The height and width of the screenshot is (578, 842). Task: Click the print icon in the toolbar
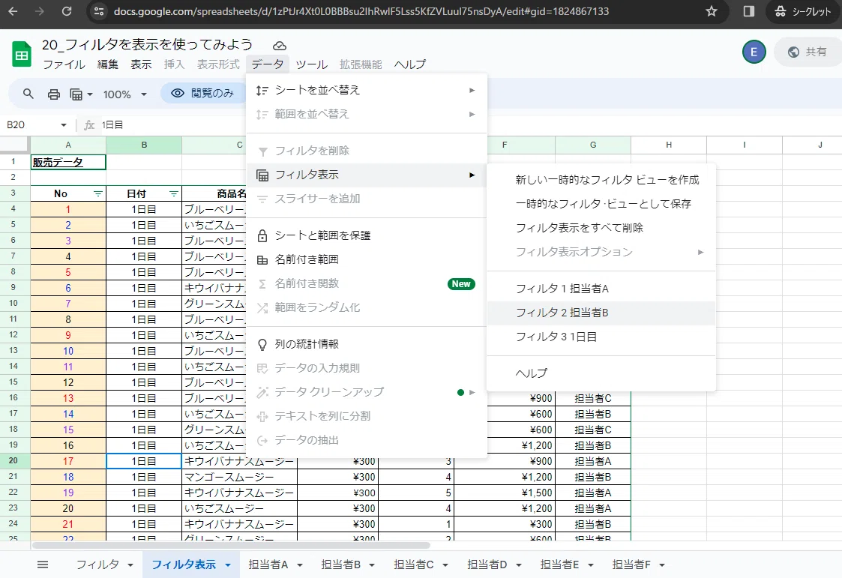[x=54, y=94]
